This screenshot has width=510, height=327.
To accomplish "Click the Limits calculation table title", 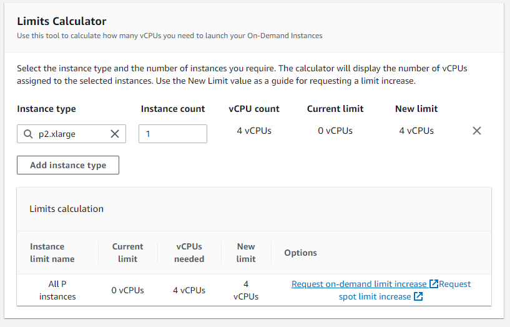I will click(x=67, y=209).
